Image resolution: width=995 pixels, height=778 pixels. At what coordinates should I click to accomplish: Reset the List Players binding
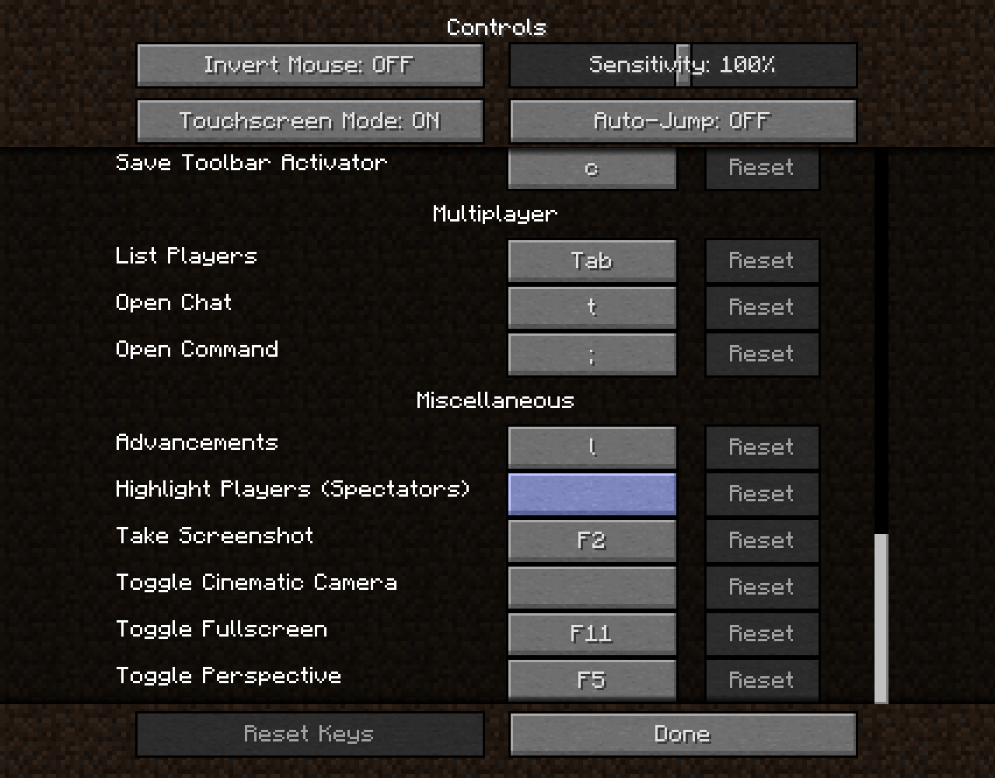(762, 260)
